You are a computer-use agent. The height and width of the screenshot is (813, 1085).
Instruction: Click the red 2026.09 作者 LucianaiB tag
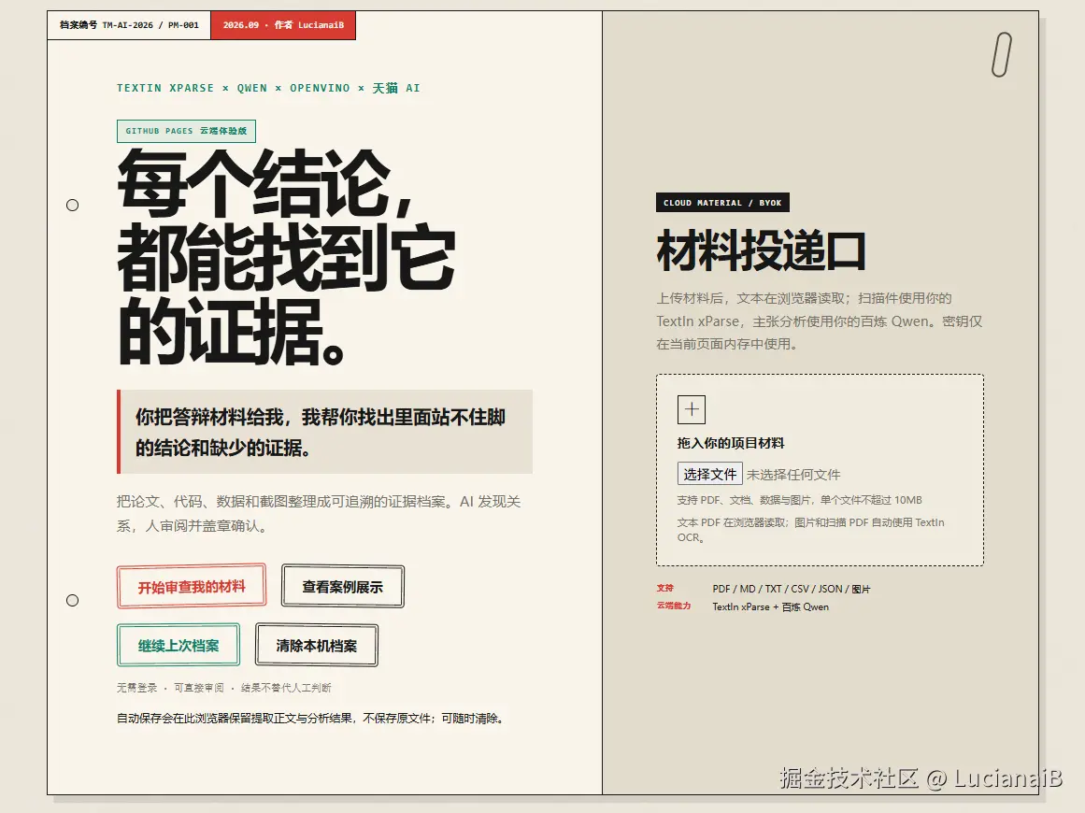283,25
